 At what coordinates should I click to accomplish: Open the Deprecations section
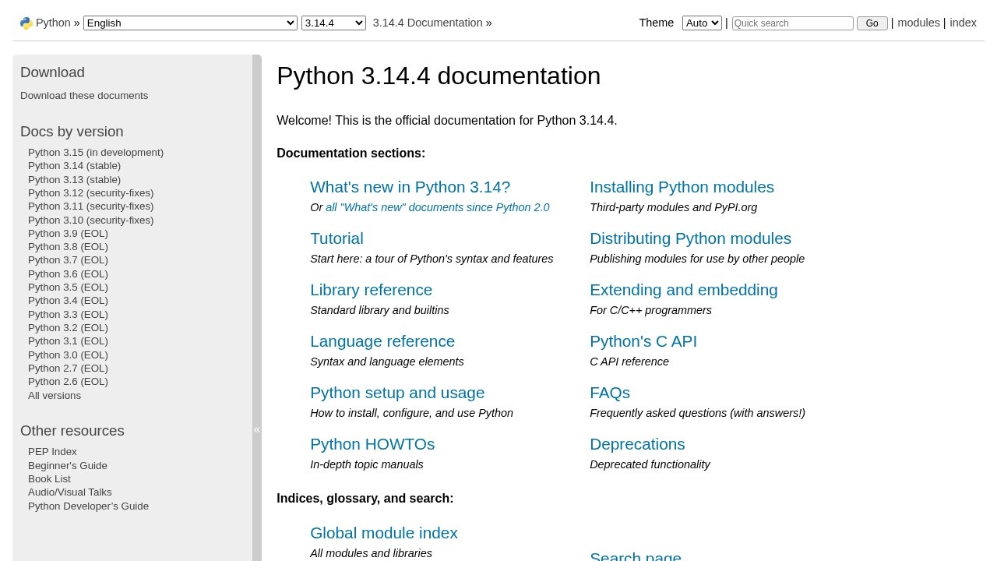(x=637, y=444)
